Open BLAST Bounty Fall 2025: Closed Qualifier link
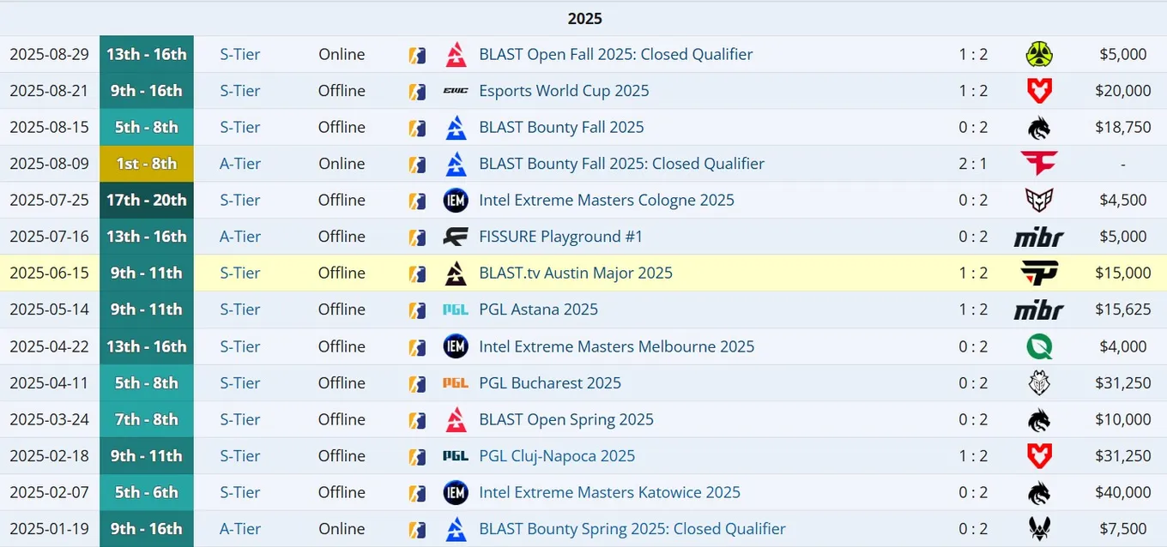The height and width of the screenshot is (547, 1167). (x=621, y=164)
